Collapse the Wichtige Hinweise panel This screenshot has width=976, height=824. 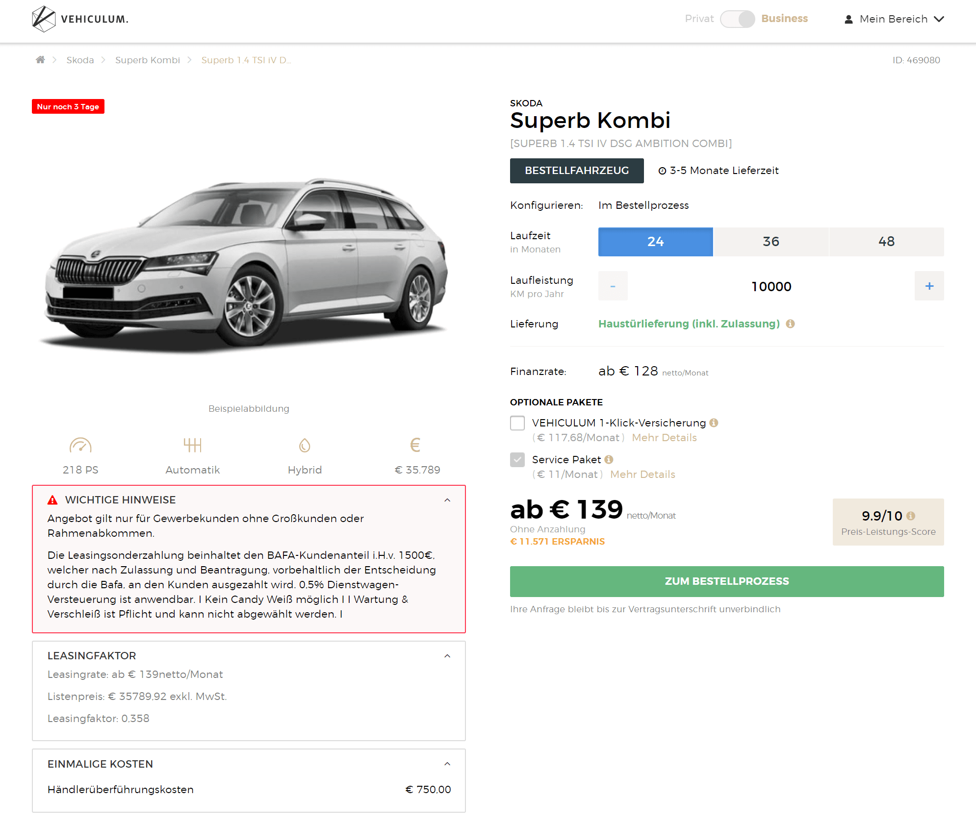(x=447, y=500)
